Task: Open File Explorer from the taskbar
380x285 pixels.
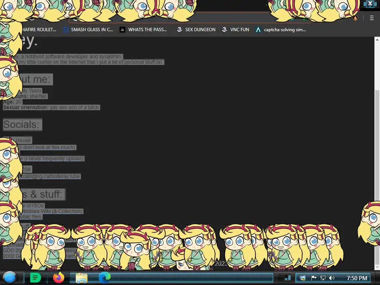Action: coord(82,278)
